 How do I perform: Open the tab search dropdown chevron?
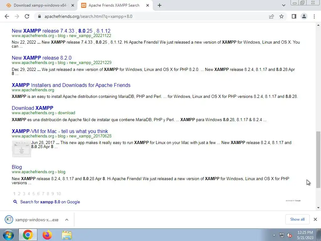click(283, 6)
